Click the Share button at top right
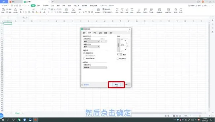The image size is (215, 122). (204, 6)
